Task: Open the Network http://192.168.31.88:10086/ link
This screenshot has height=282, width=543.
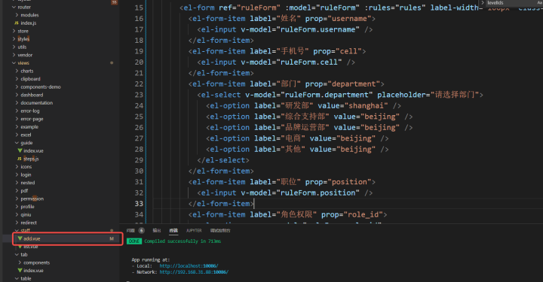Action: pos(194,272)
